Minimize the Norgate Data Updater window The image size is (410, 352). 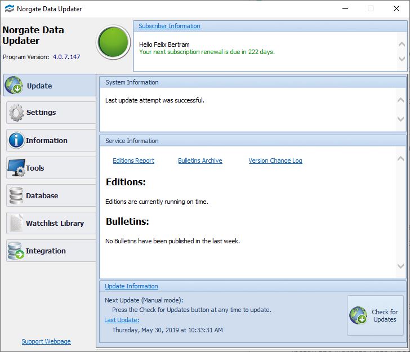pyautogui.click(x=345, y=8)
